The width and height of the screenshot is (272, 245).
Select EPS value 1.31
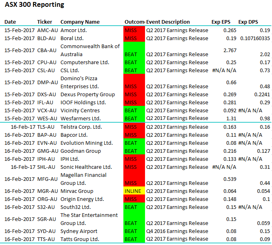click(231, 118)
